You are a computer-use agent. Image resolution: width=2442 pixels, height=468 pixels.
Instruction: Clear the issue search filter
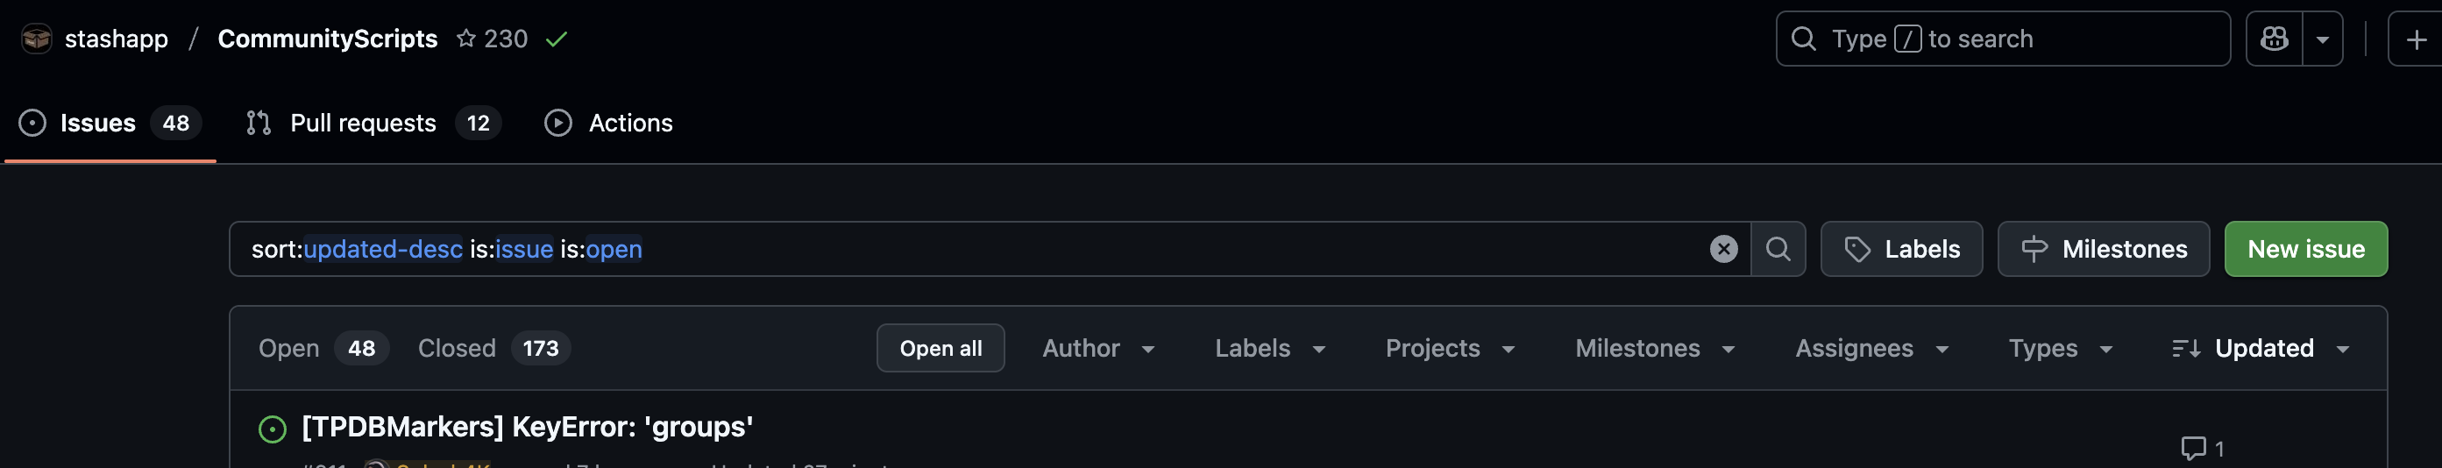tap(1722, 249)
